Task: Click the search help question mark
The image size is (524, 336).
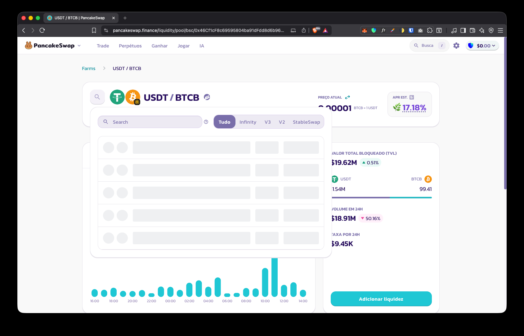Action: pyautogui.click(x=206, y=122)
